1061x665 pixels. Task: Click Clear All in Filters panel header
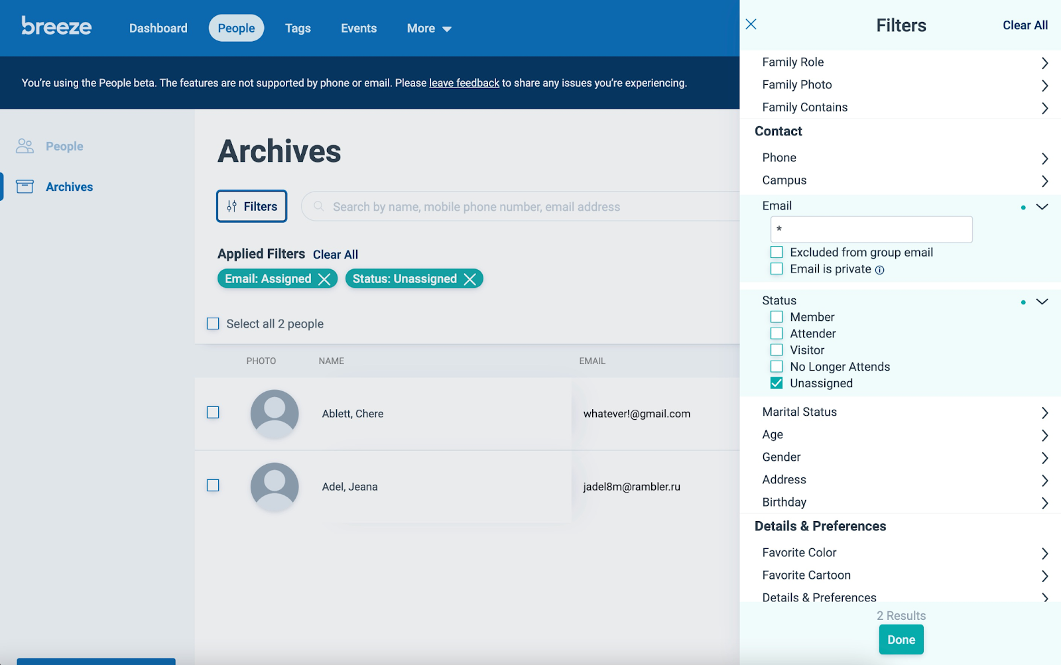pyautogui.click(x=1025, y=25)
